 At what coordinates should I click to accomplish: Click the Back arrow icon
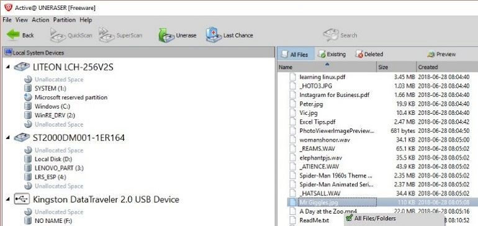13,35
